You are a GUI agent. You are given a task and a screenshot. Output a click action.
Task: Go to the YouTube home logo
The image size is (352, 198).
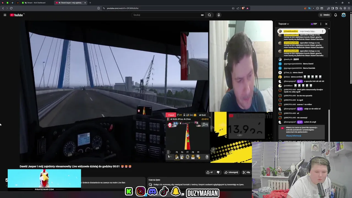17,15
